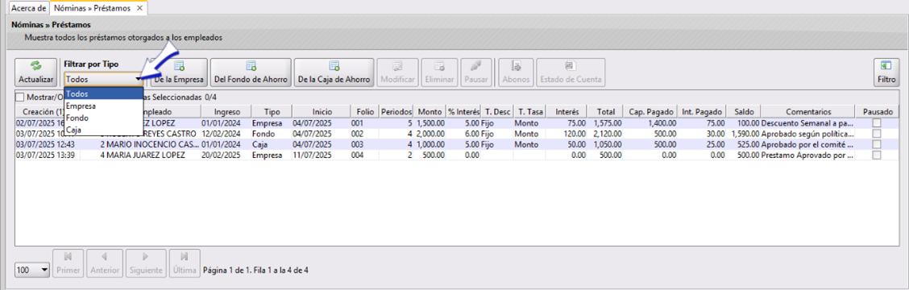The height and width of the screenshot is (290, 909).
Task: Collapse the Filtrar por Tipo dropdown
Action: click(x=139, y=79)
